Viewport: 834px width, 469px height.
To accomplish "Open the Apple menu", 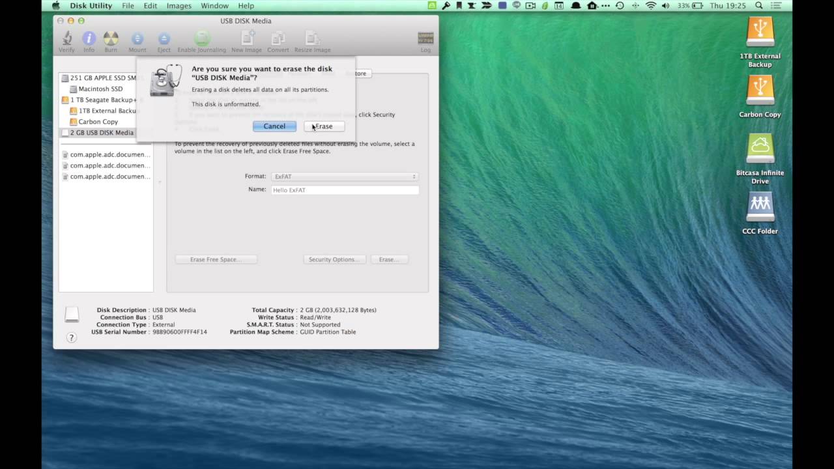I will (55, 5).
